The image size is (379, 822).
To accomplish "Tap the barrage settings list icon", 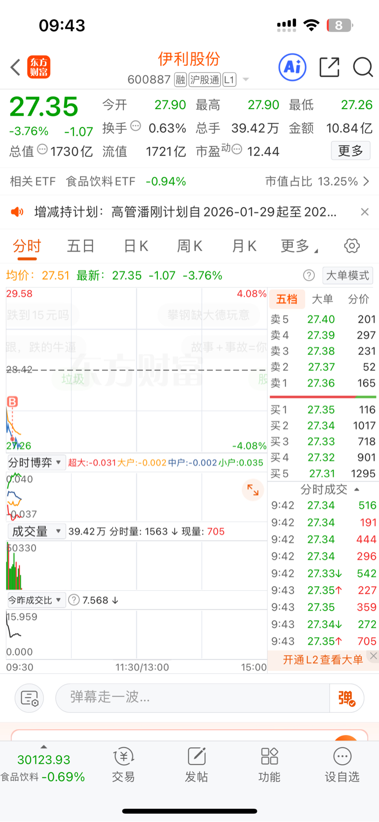I will point(30,698).
